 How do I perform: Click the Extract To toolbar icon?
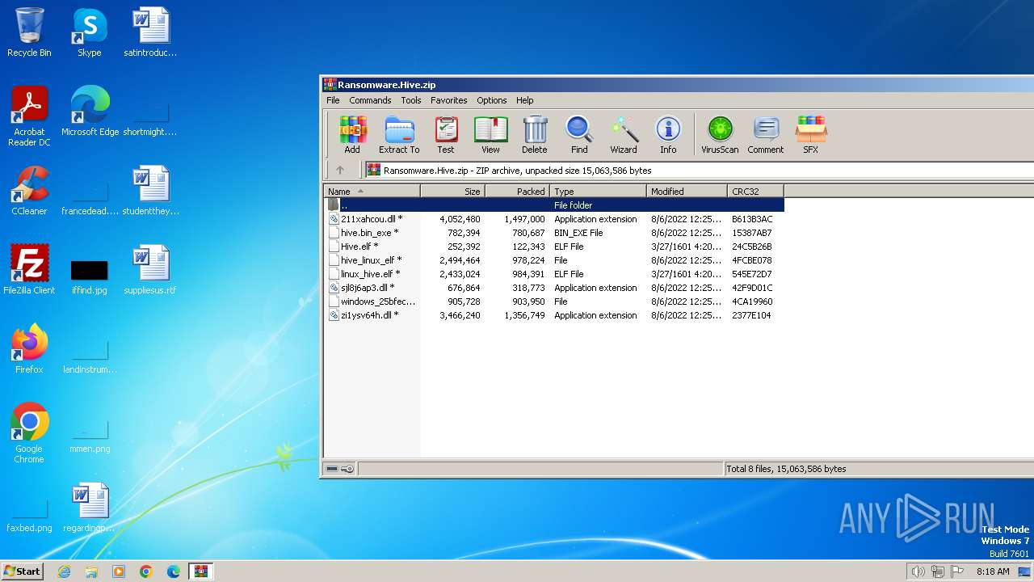399,134
